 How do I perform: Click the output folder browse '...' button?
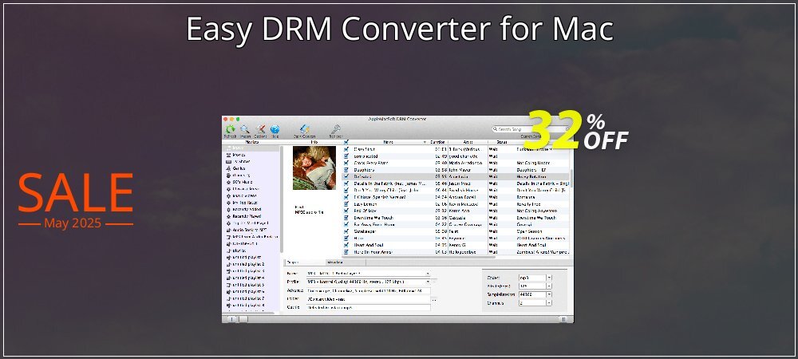434,299
